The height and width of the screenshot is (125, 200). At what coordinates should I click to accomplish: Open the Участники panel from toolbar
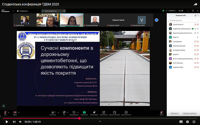[x=52, y=112]
